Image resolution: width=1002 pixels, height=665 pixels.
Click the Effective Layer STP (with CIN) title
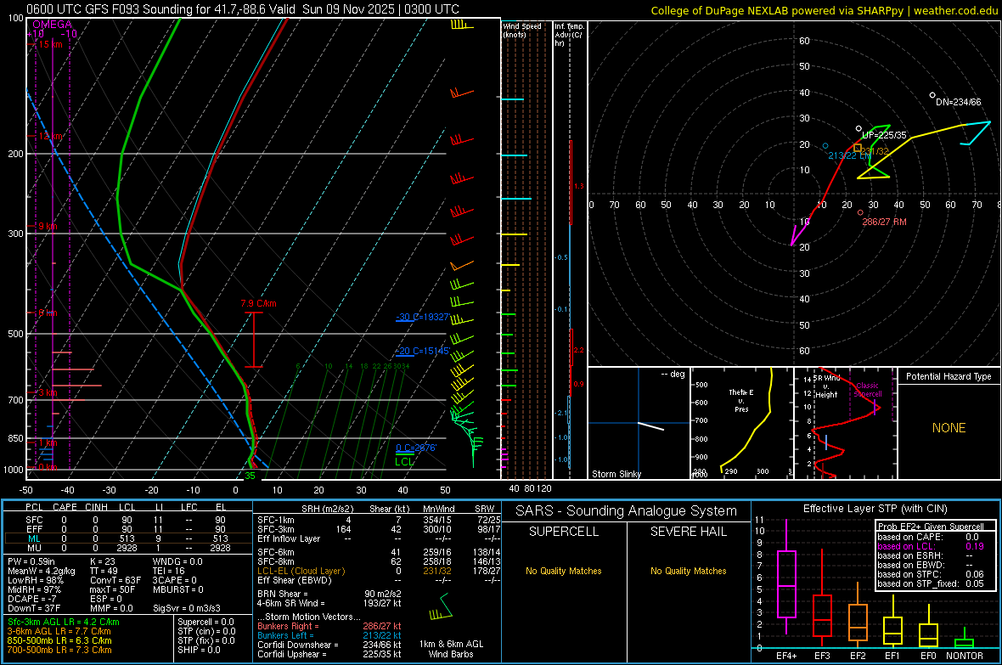coord(875,509)
